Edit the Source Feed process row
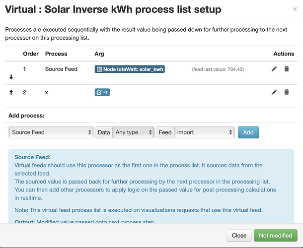Image resolution: width=303 pixels, height=248 pixels. coord(274,69)
